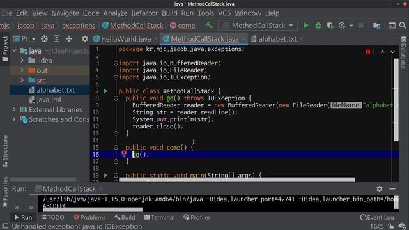
Task: Fold the go() method on line 8
Action: click(x=116, y=98)
